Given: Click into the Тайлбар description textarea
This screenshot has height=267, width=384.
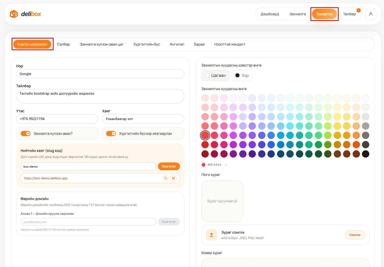Looking at the screenshot, I should pos(100,96).
